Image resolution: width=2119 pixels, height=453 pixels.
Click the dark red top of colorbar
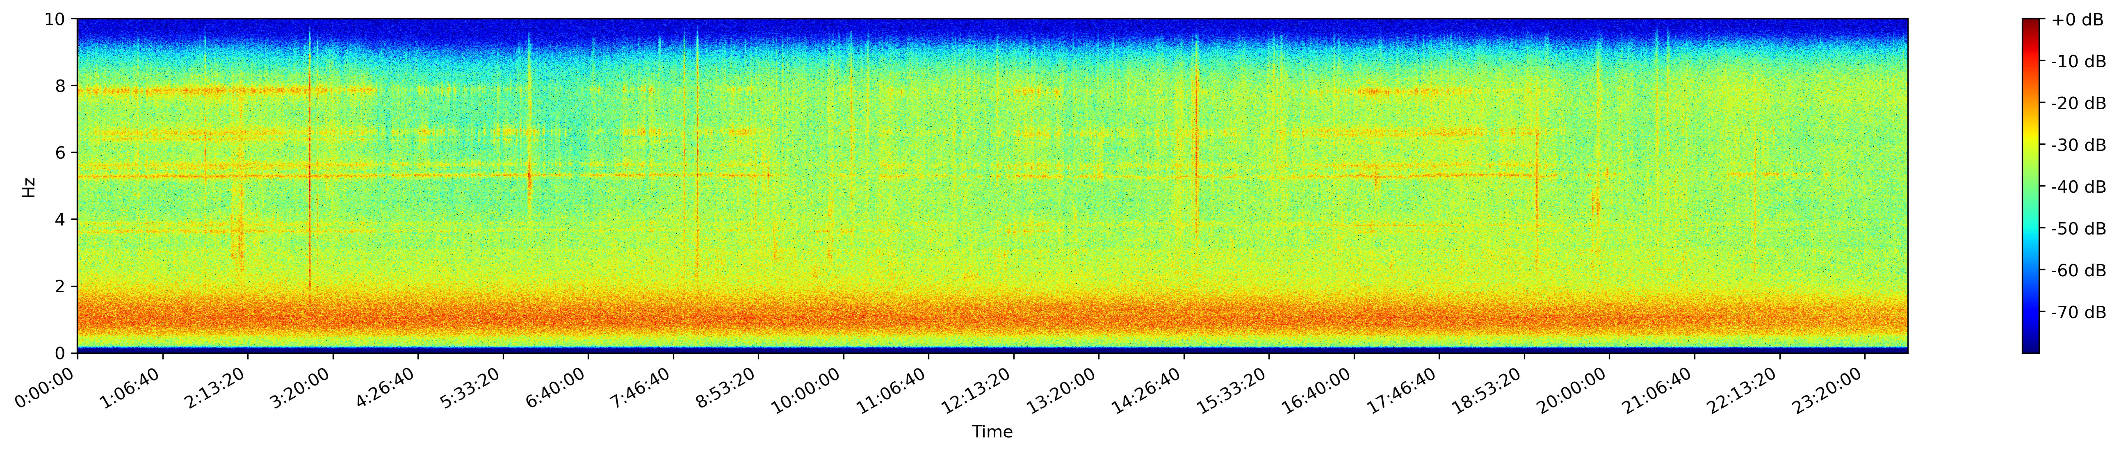coord(2031,23)
